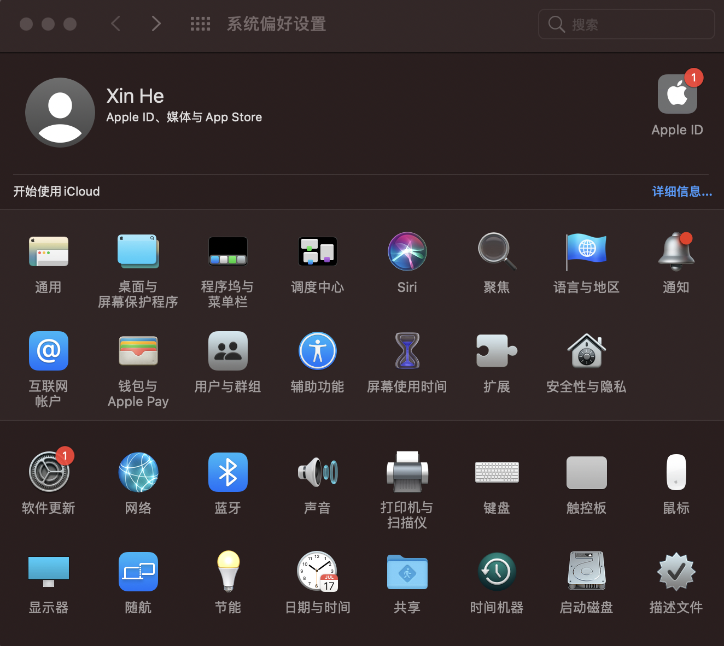Open 安全性与隐私 preferences

pyautogui.click(x=587, y=351)
